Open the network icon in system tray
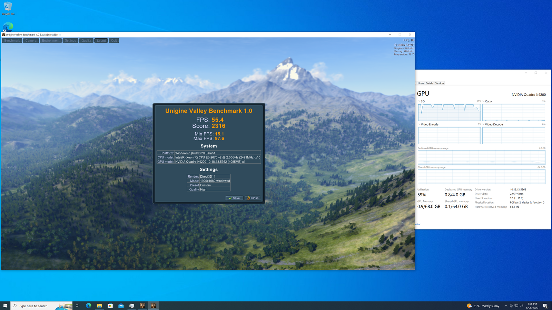 (516, 306)
